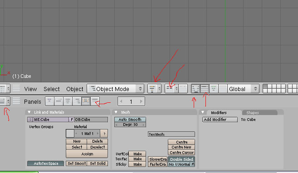The height and width of the screenshot is (173, 298).
Task: Select the translate manipulator mode button
Action: point(205,89)
